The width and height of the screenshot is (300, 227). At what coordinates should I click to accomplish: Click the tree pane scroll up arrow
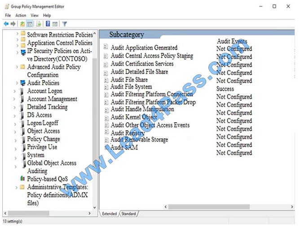click(94, 34)
